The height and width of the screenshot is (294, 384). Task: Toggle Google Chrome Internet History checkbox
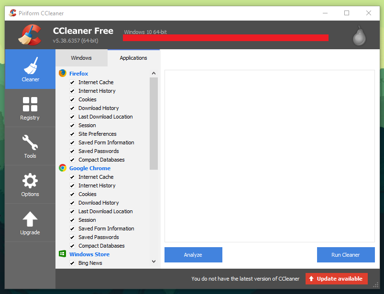tap(72, 185)
